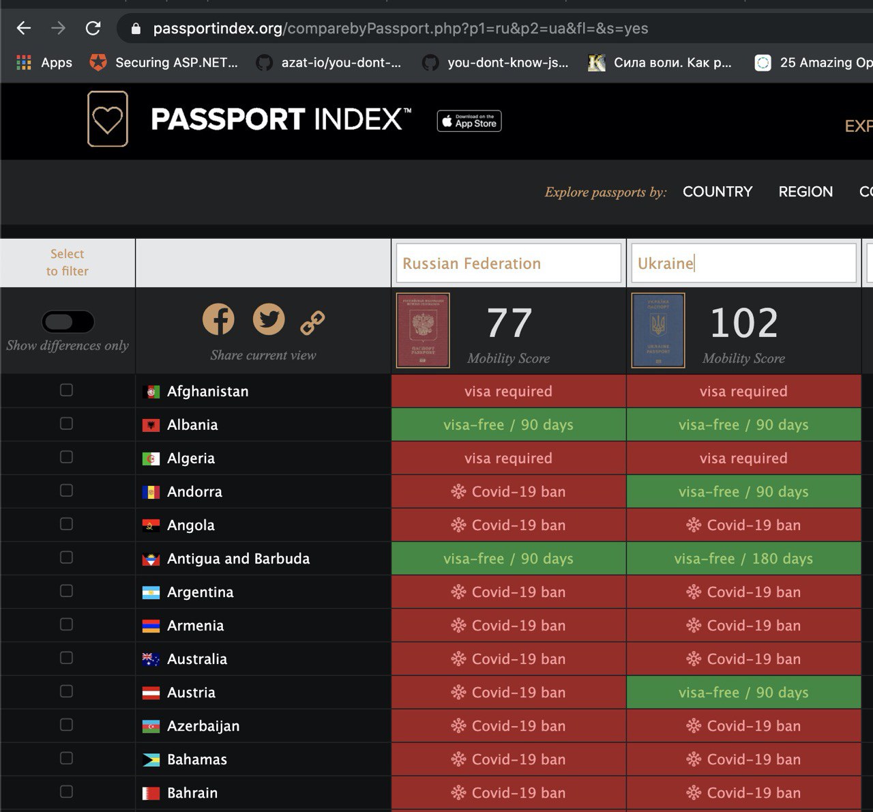Screen dimensions: 873x812
Task: Click the Russian passport cover thumbnail
Action: pyautogui.click(x=423, y=330)
